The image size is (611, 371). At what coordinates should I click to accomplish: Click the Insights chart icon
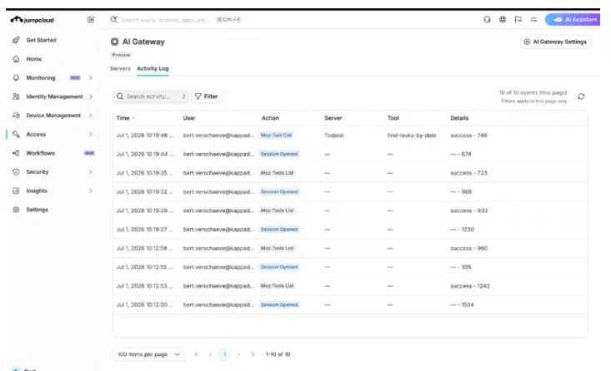[16, 191]
